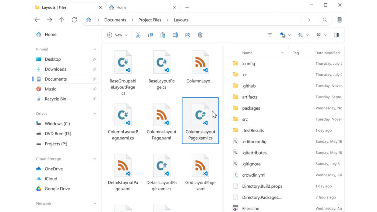Select the packages folder row
The image size is (377, 212).
tap(285, 108)
